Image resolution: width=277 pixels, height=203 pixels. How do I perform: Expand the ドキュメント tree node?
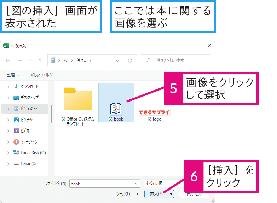(x=8, y=109)
